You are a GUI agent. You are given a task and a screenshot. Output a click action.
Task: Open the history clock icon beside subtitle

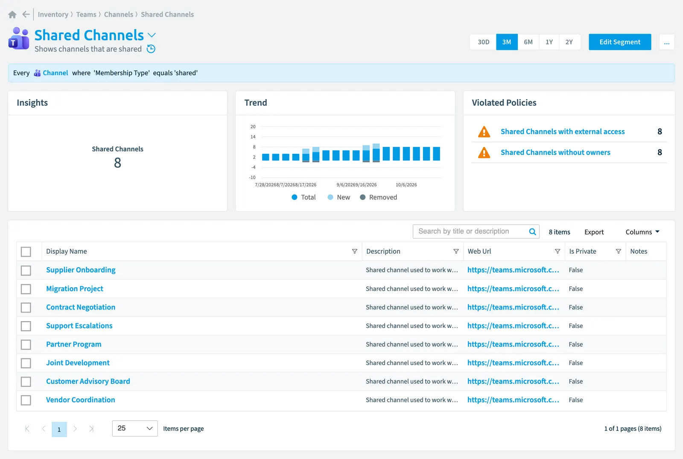[x=151, y=49]
